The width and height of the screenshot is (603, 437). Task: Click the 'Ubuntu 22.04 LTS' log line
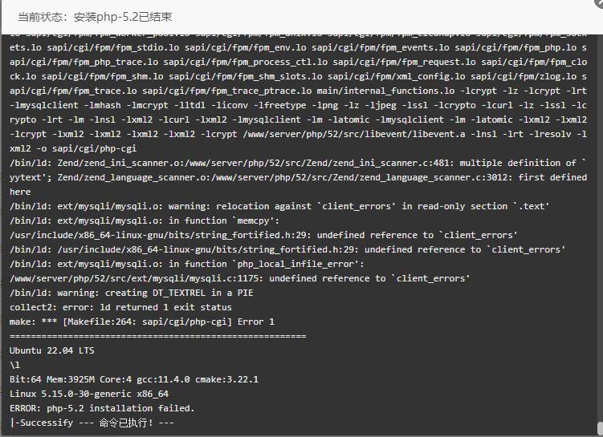click(52, 350)
